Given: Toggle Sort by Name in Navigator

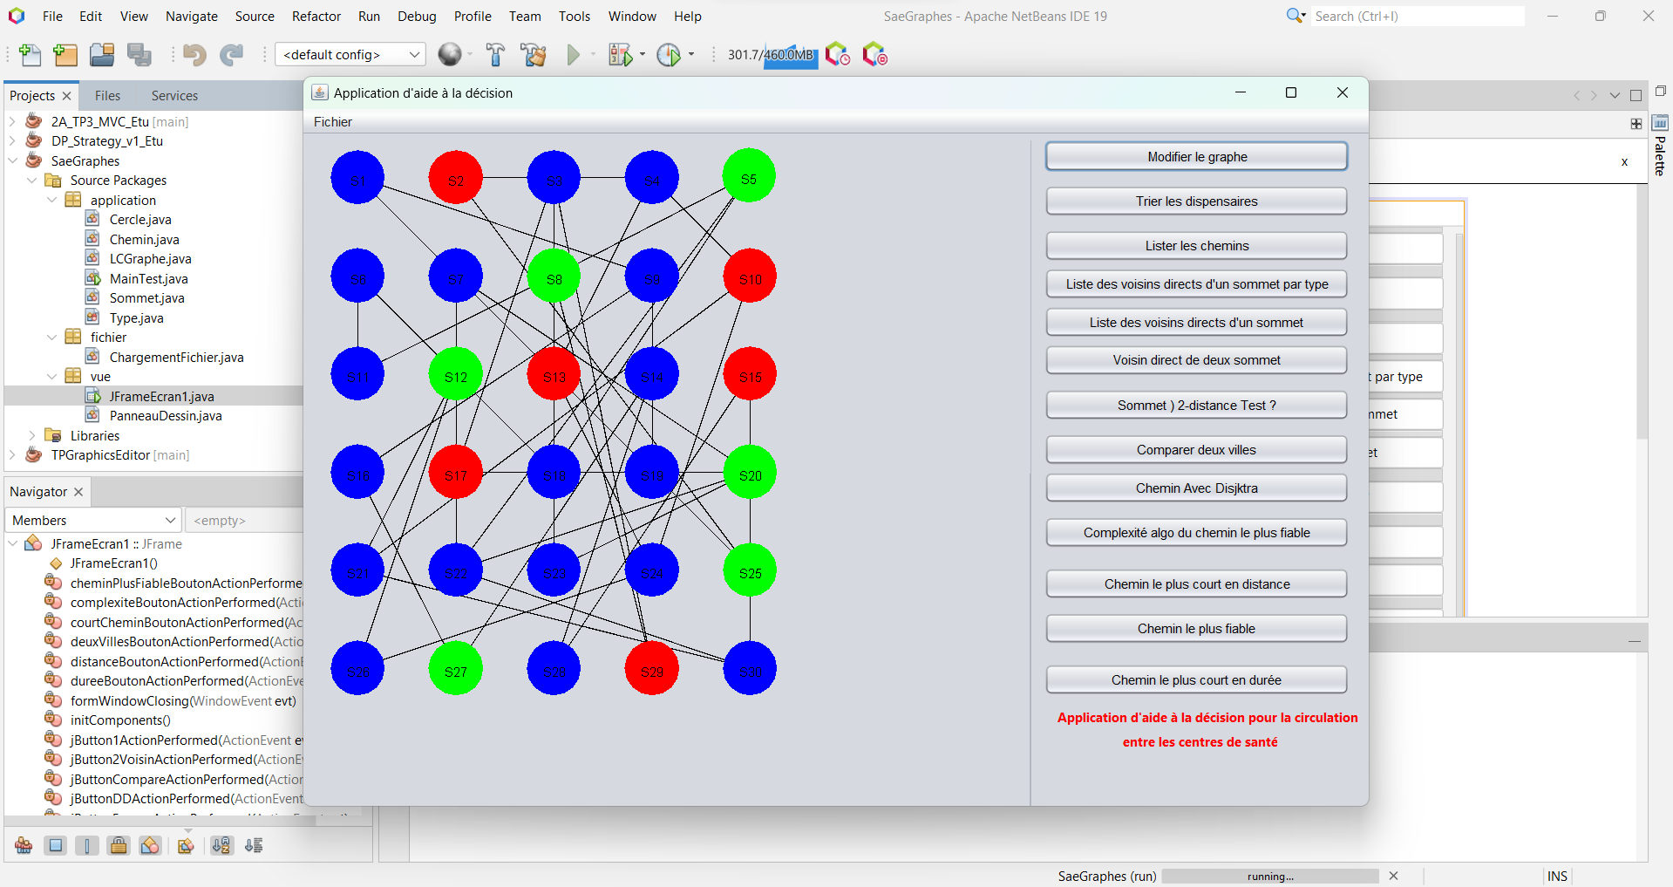Looking at the screenshot, I should tap(221, 845).
